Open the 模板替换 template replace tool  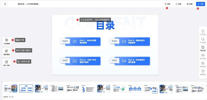tap(7, 52)
